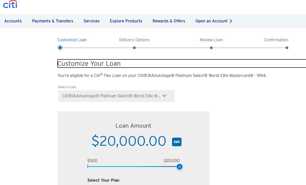Open Rewards & Offers menu
The image size is (306, 185).
169,21
